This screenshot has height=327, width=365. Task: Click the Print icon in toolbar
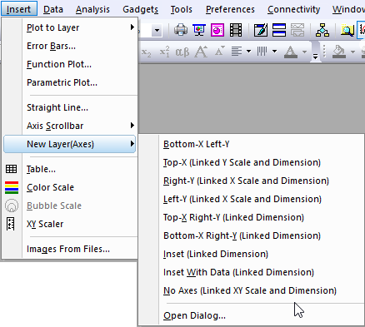coord(181,30)
